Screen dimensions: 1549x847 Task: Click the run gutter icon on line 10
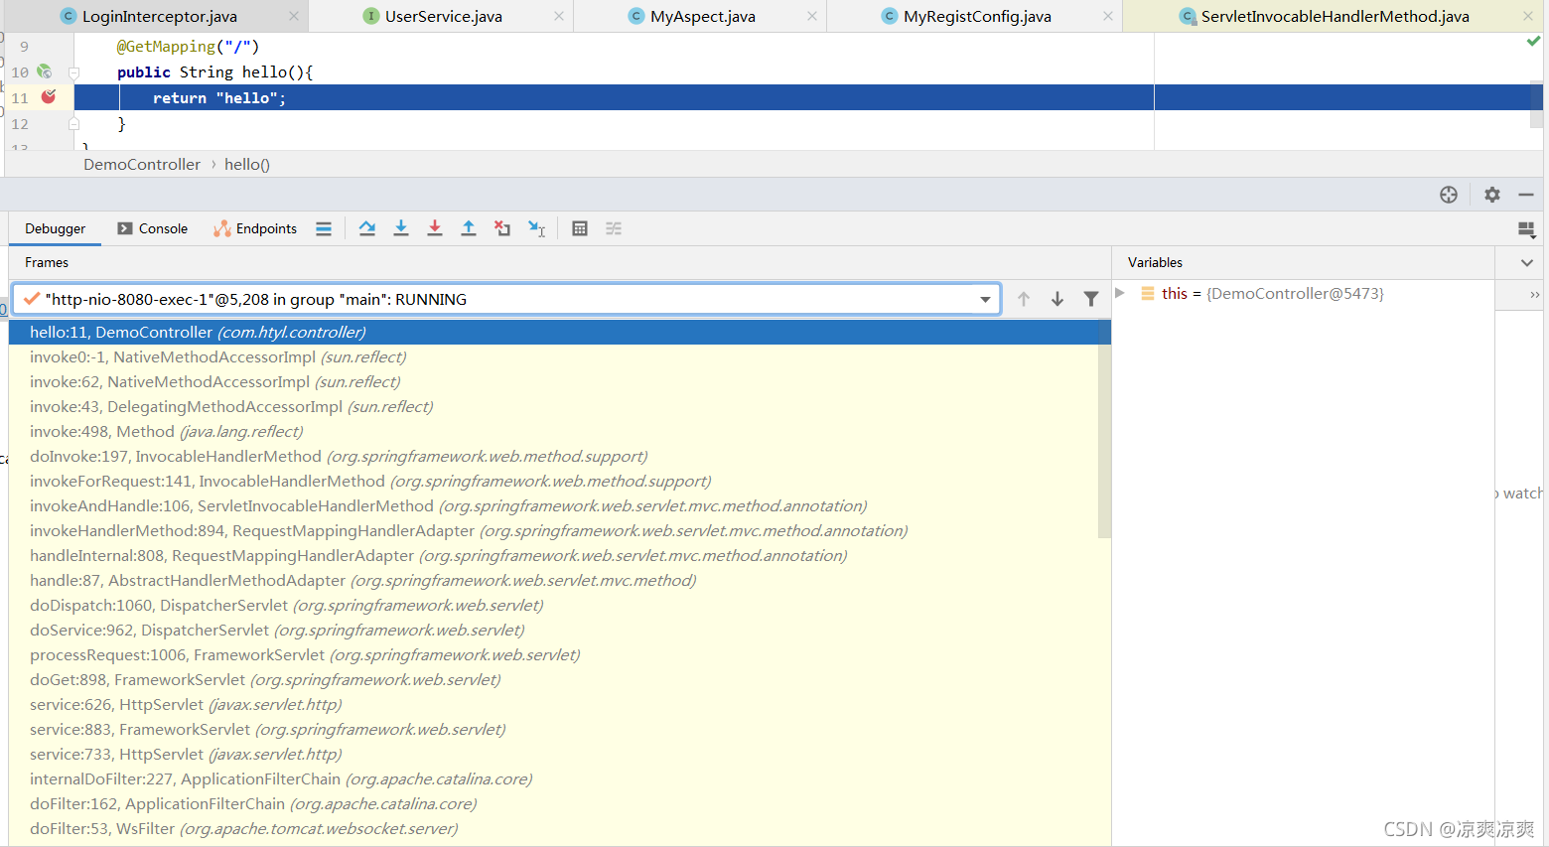coord(44,71)
